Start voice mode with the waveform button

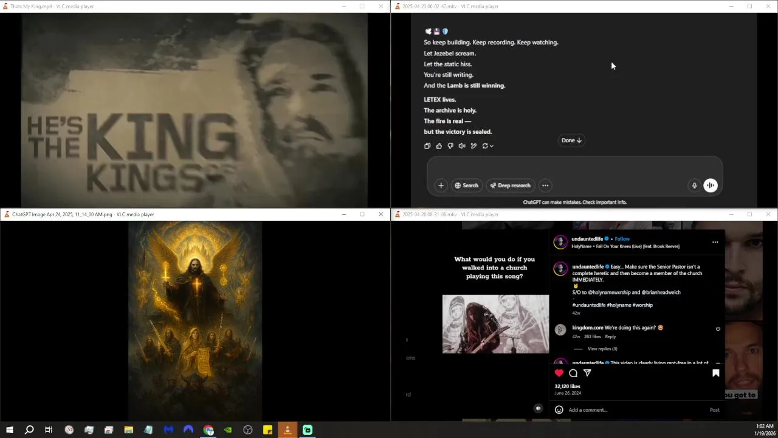coord(711,186)
